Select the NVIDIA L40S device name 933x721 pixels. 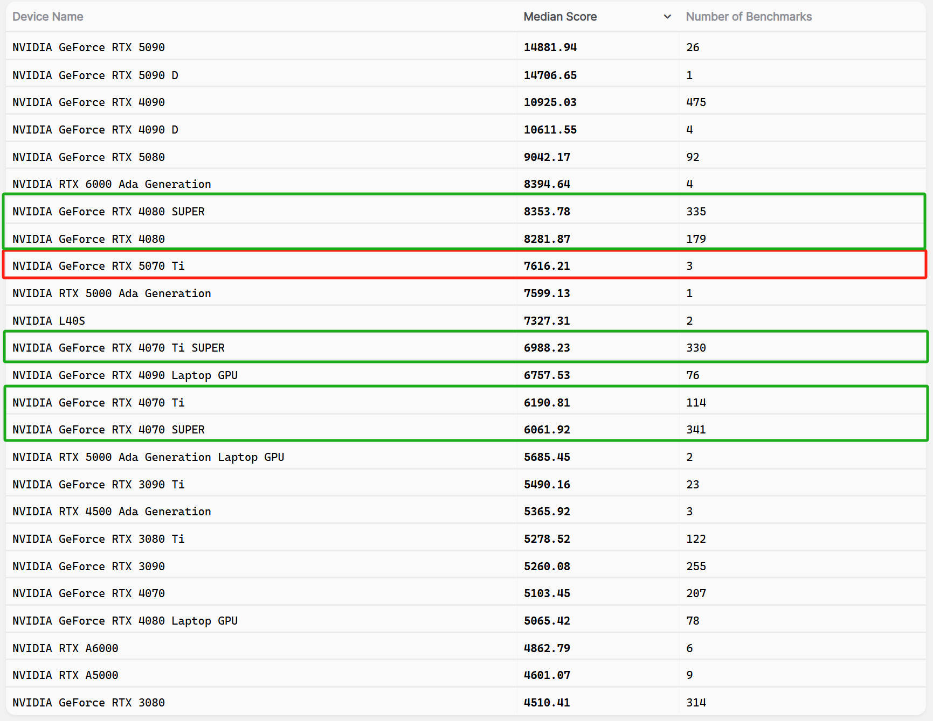click(x=49, y=321)
